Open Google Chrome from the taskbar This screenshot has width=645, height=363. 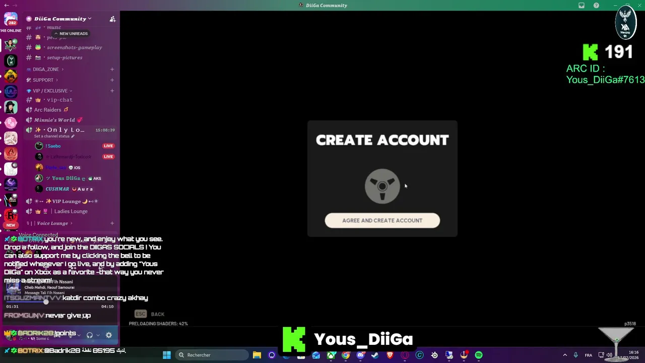click(x=346, y=355)
